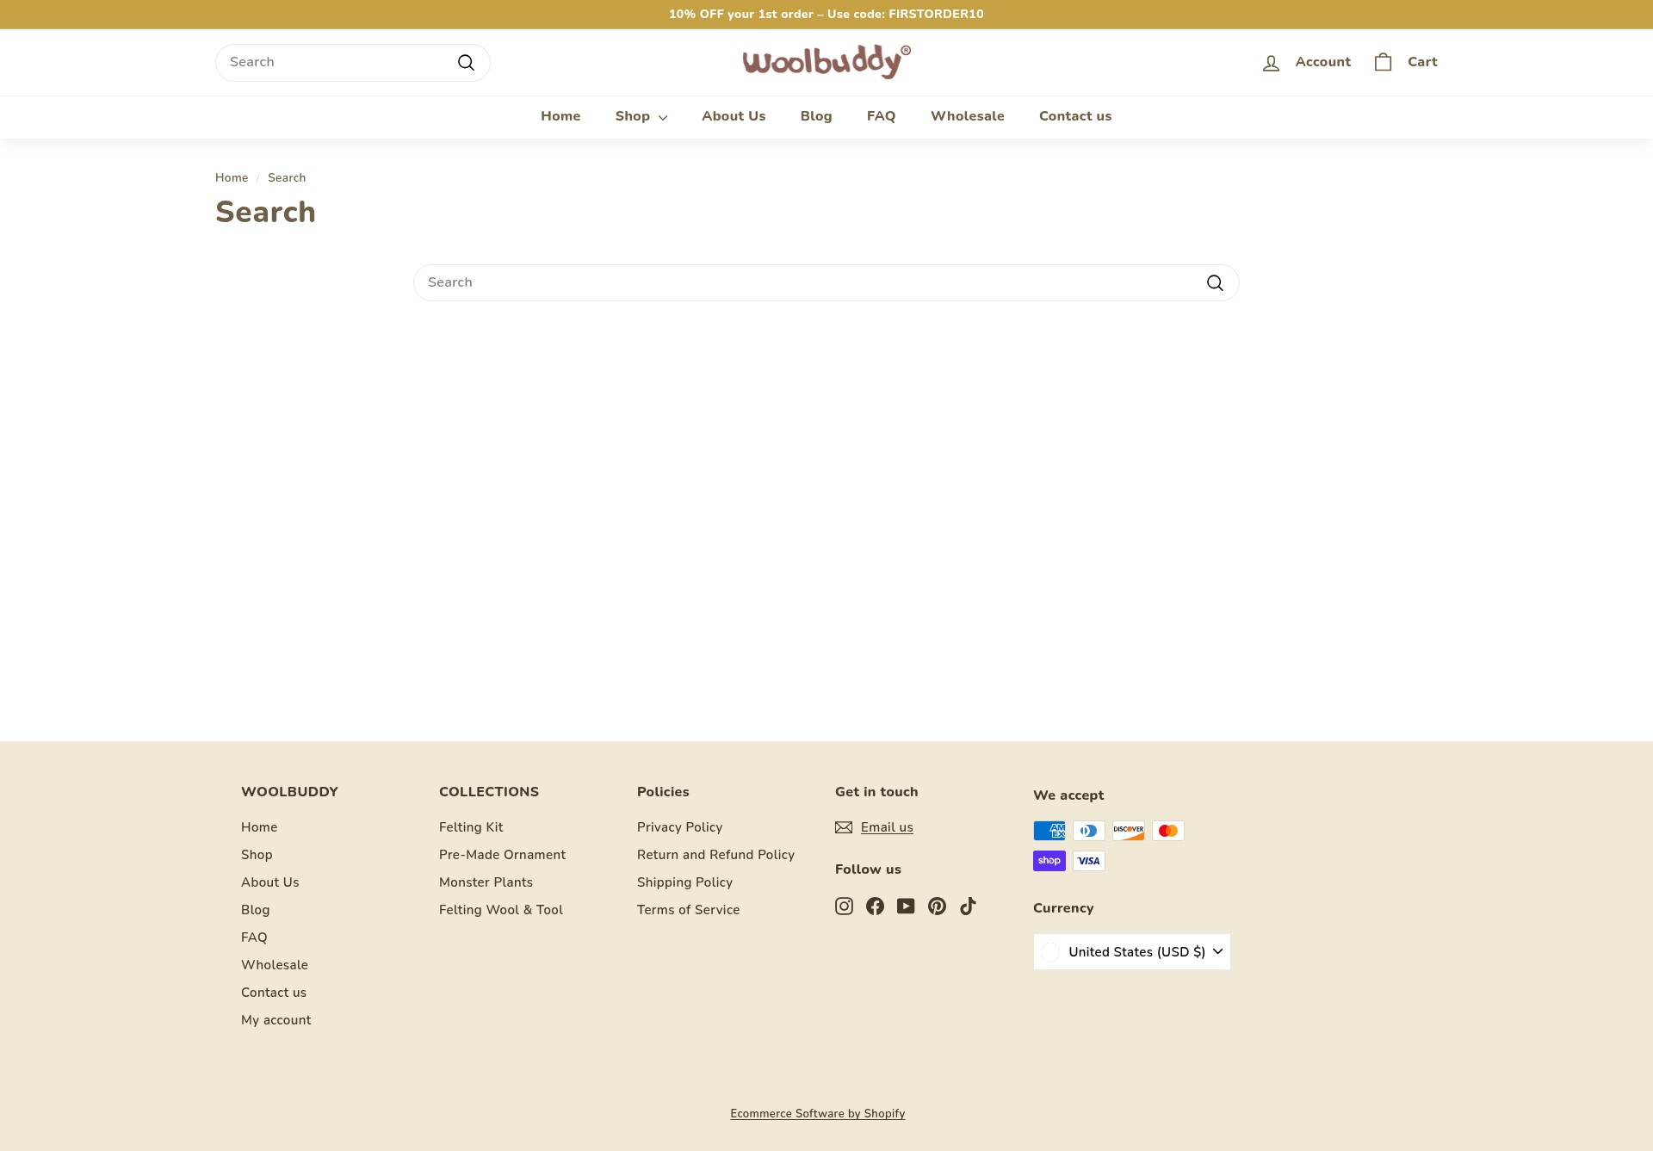Open footer Blog link

pyautogui.click(x=256, y=910)
